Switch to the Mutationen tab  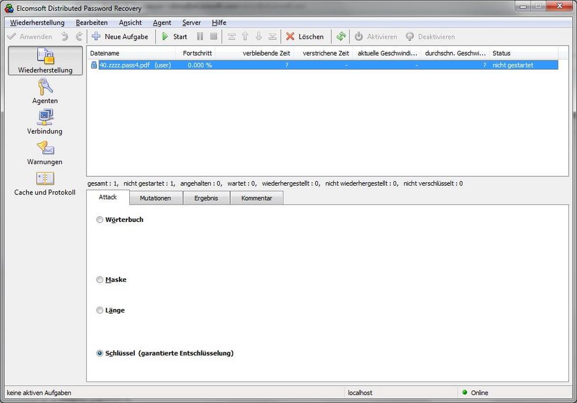155,198
